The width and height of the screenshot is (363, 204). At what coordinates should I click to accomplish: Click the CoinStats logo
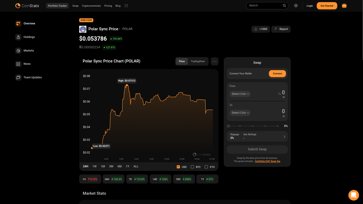(x=27, y=6)
